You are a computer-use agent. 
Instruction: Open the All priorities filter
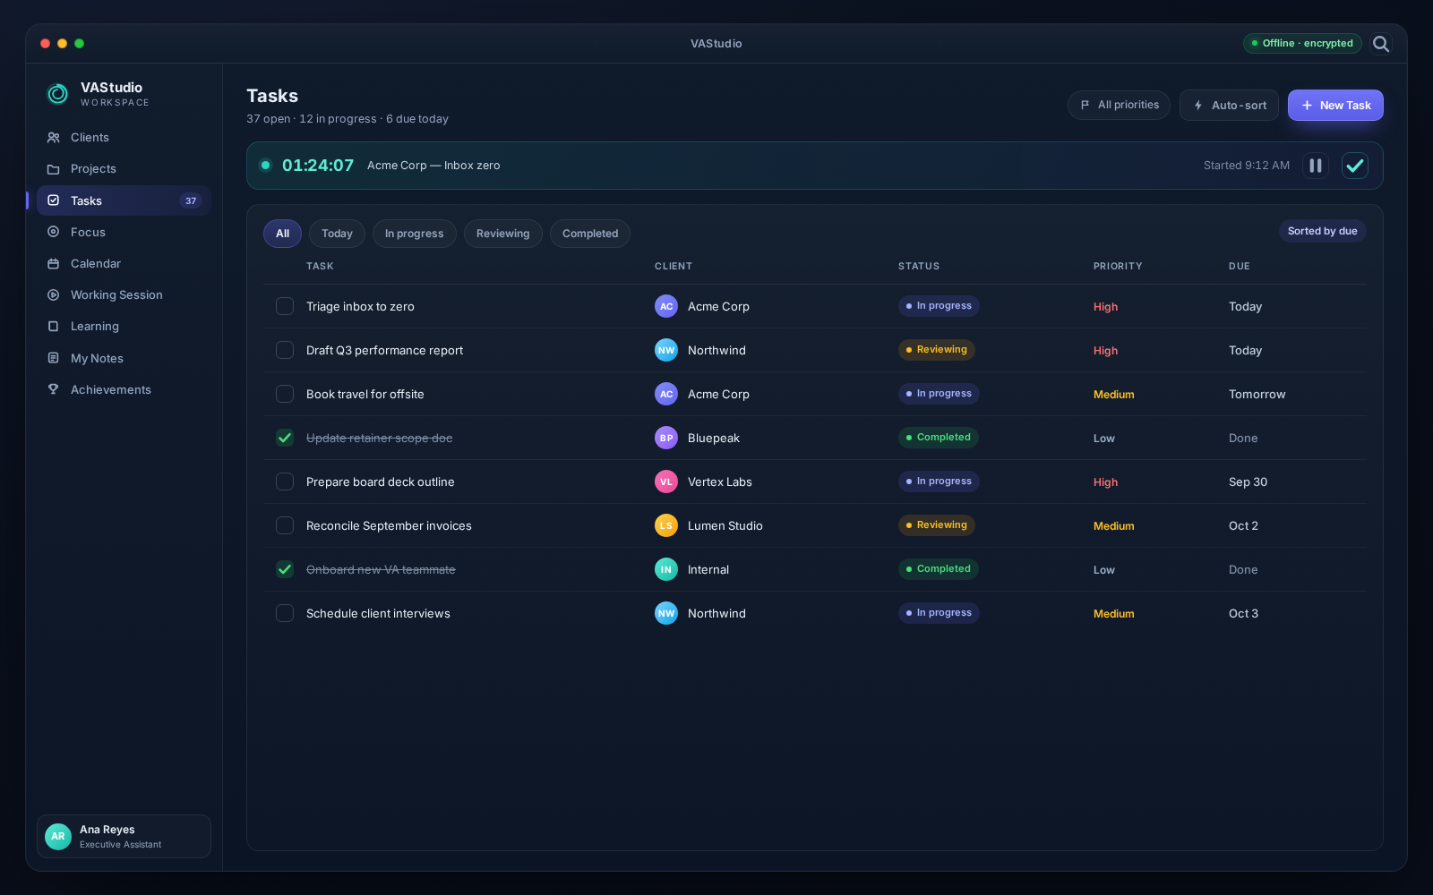click(1119, 105)
